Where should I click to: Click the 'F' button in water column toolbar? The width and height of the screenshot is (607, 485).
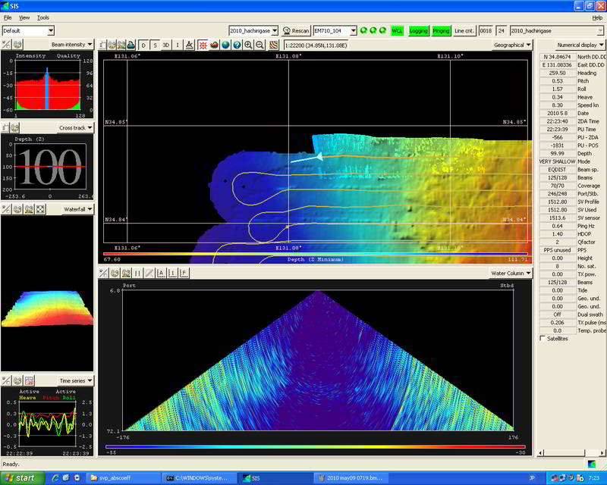184,273
